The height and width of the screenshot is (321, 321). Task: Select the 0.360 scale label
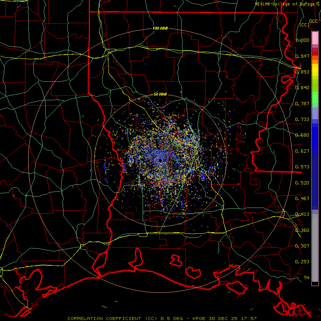coord(302,230)
